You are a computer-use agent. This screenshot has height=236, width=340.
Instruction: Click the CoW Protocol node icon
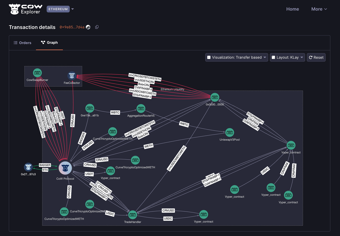tap(65, 169)
